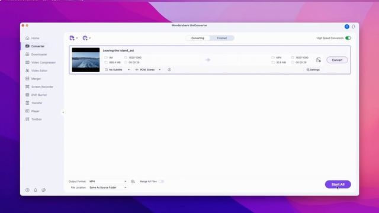Click the info icon next to audio track
Viewport: 379px width, 213px height.
169,70
